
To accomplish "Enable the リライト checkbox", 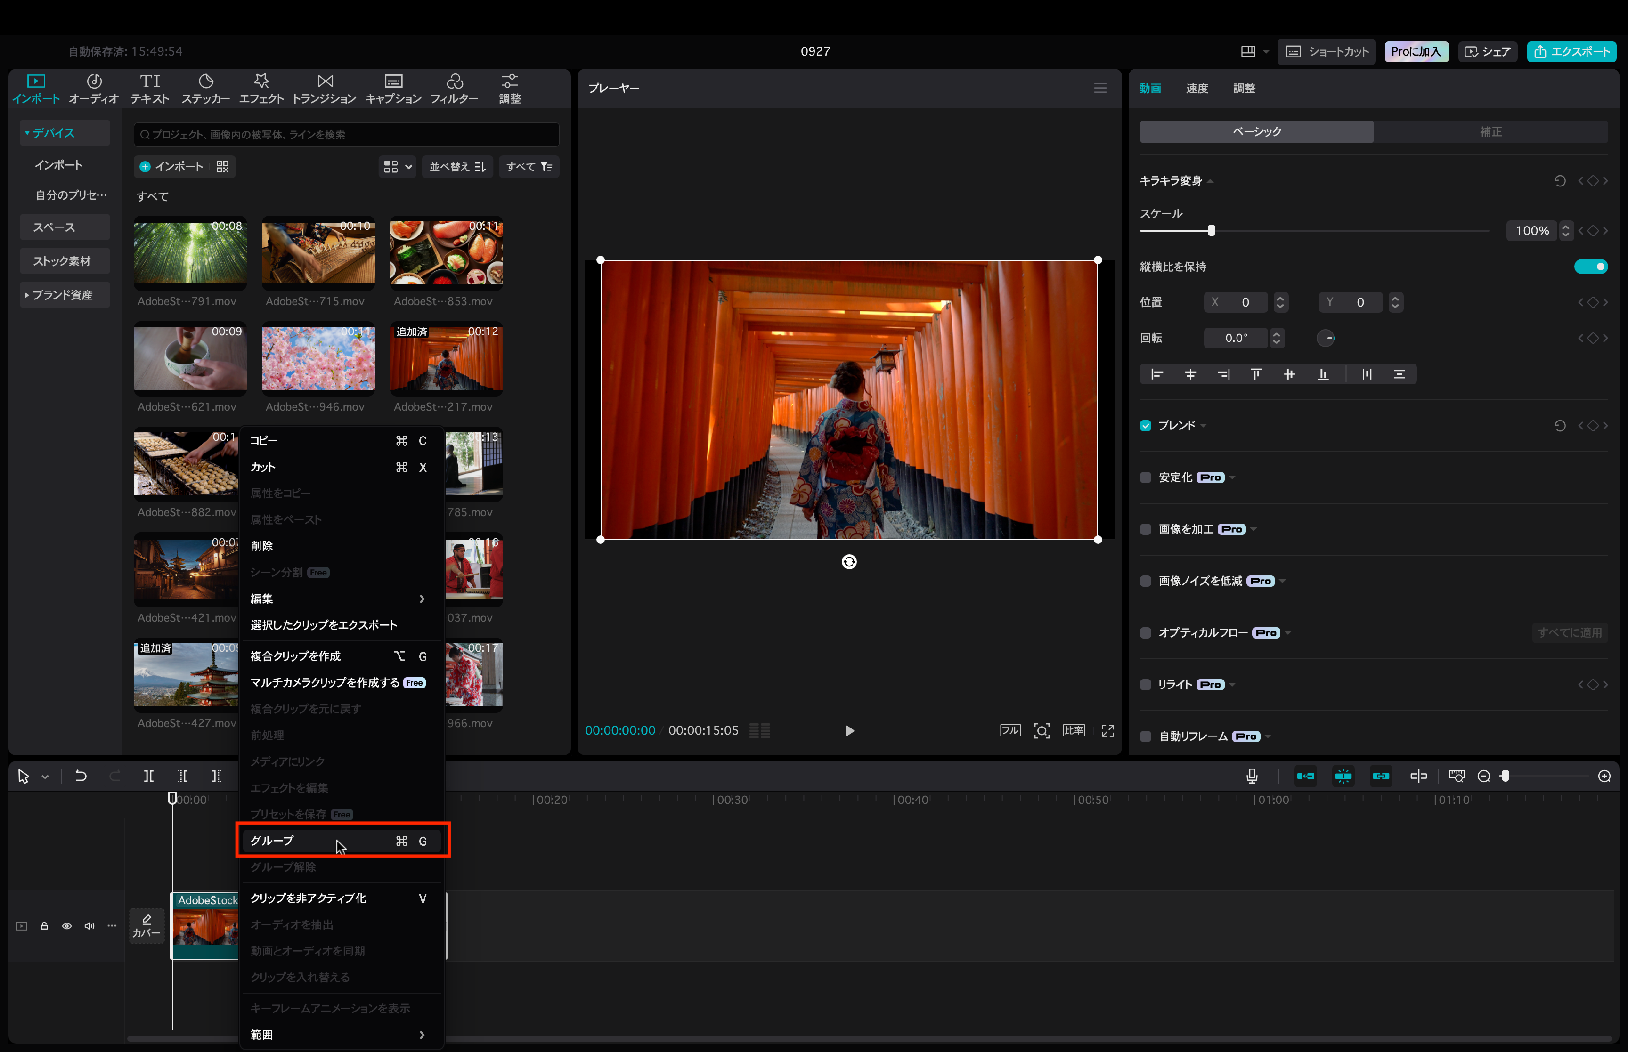I will [1146, 685].
